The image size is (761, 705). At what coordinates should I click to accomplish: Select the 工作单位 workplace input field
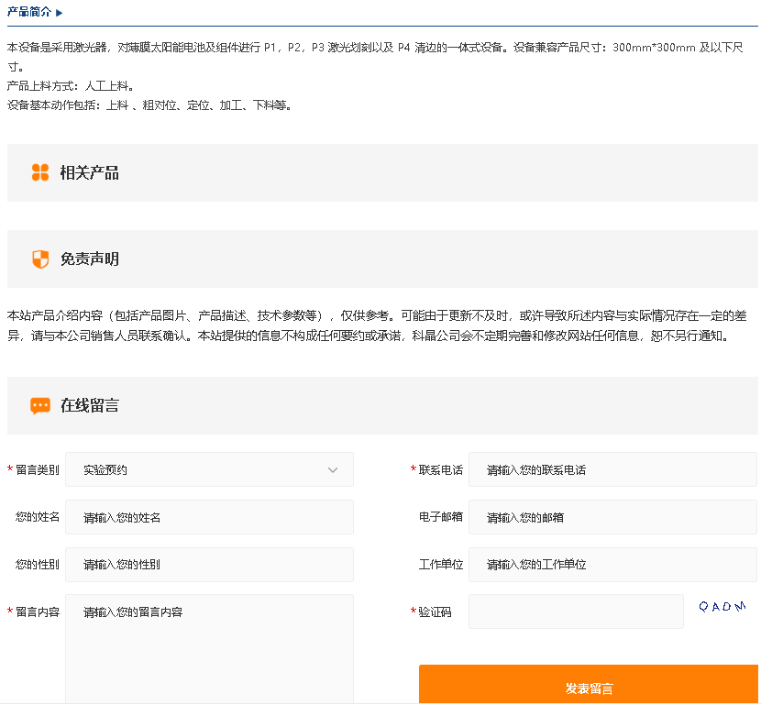[x=612, y=565]
